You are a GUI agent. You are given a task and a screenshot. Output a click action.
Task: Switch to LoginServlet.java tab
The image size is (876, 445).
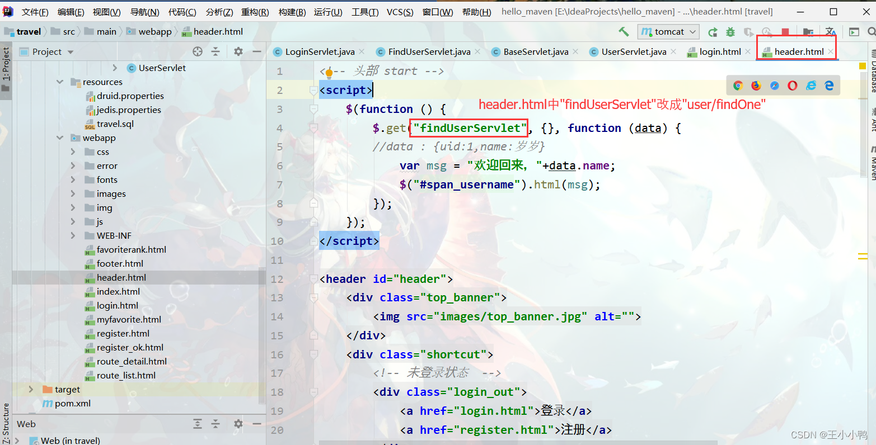tap(320, 51)
